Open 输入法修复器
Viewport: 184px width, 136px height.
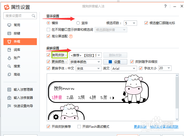(x=20, y=98)
